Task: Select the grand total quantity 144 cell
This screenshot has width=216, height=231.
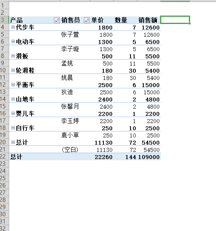Action: (x=125, y=157)
